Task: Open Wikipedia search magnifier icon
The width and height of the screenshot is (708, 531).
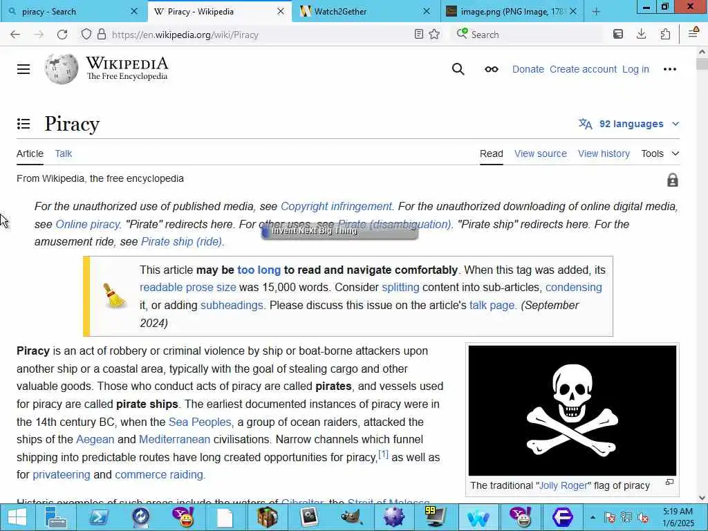Action: (458, 69)
